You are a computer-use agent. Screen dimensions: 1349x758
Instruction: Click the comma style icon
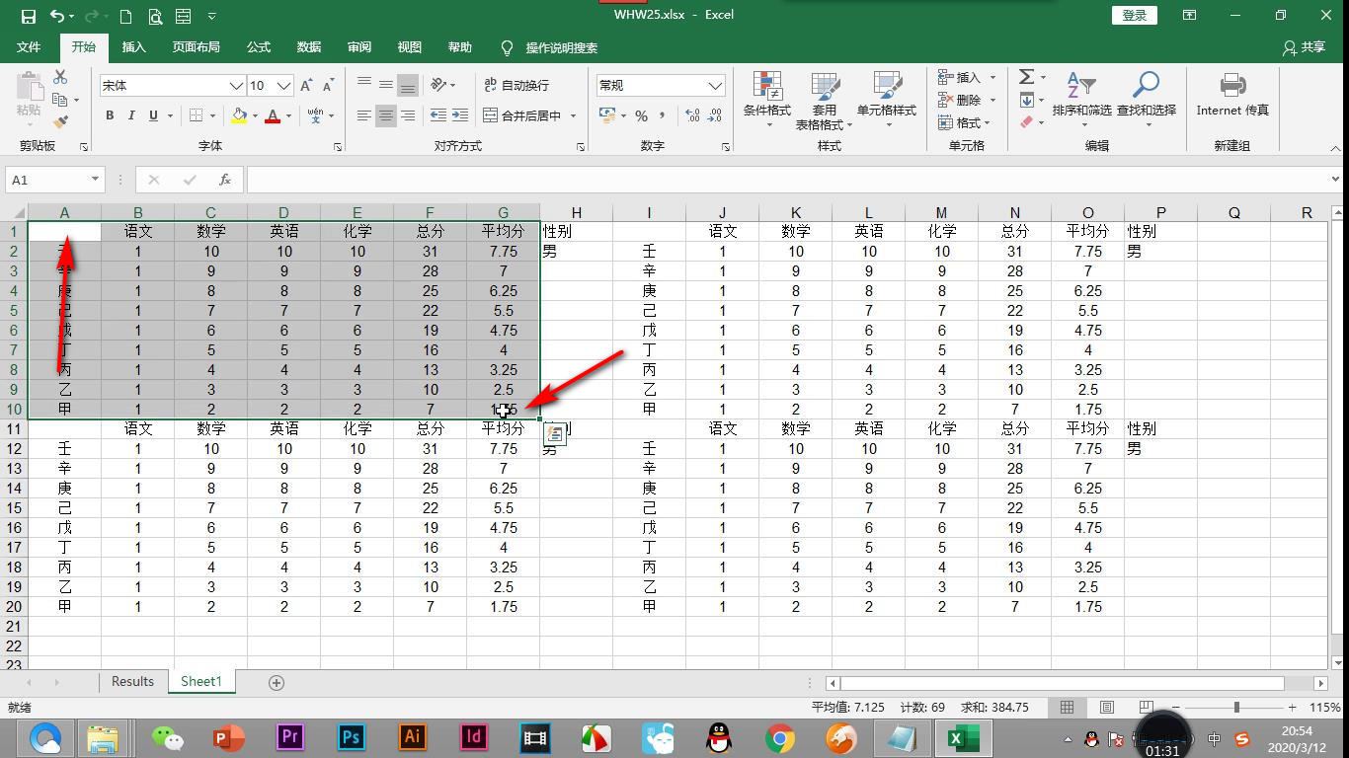[662, 115]
